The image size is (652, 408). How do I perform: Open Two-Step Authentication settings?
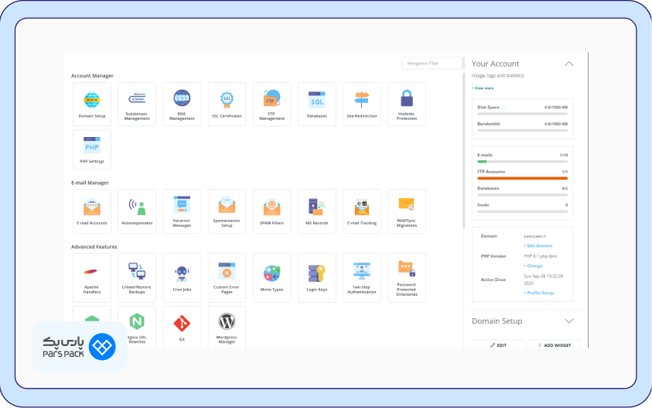click(361, 276)
